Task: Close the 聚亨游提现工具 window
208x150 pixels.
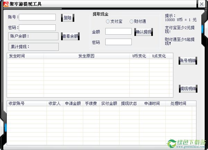Action: click(201, 4)
